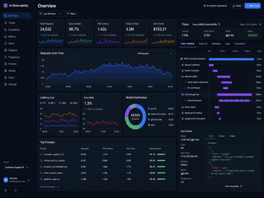Click the Prompt Assembly span icon
The height and width of the screenshot is (198, 264).
point(183,71)
